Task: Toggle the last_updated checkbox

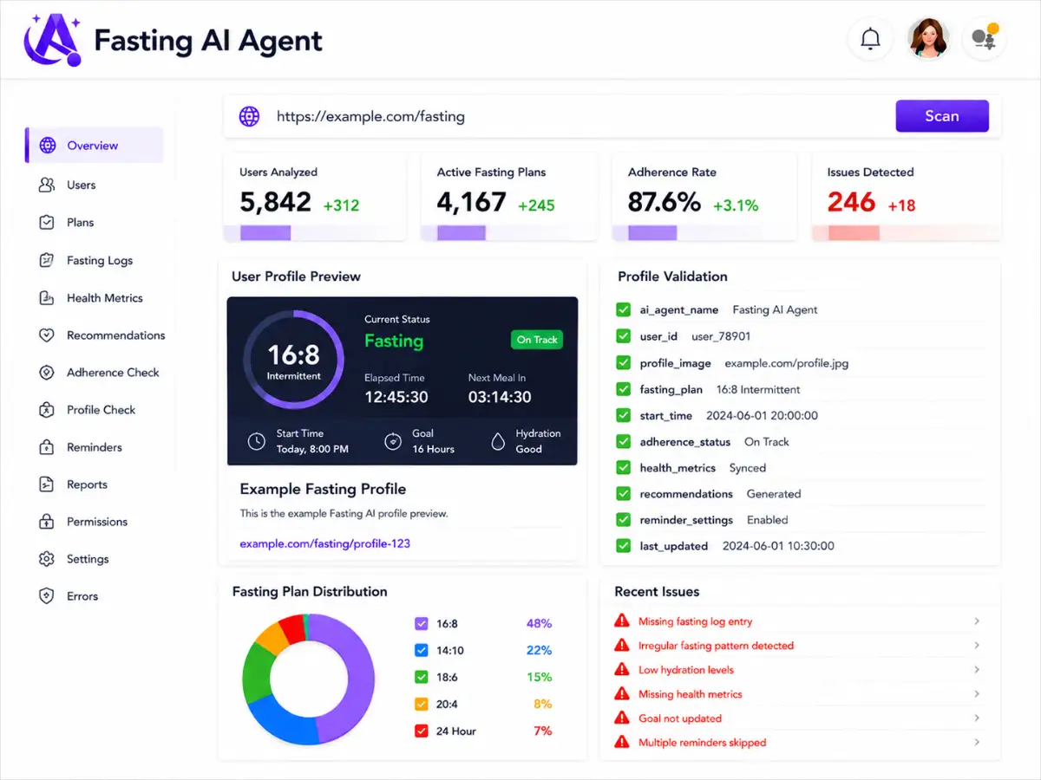Action: point(623,545)
